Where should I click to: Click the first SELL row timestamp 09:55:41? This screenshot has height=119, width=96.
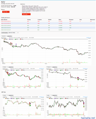[6, 21]
